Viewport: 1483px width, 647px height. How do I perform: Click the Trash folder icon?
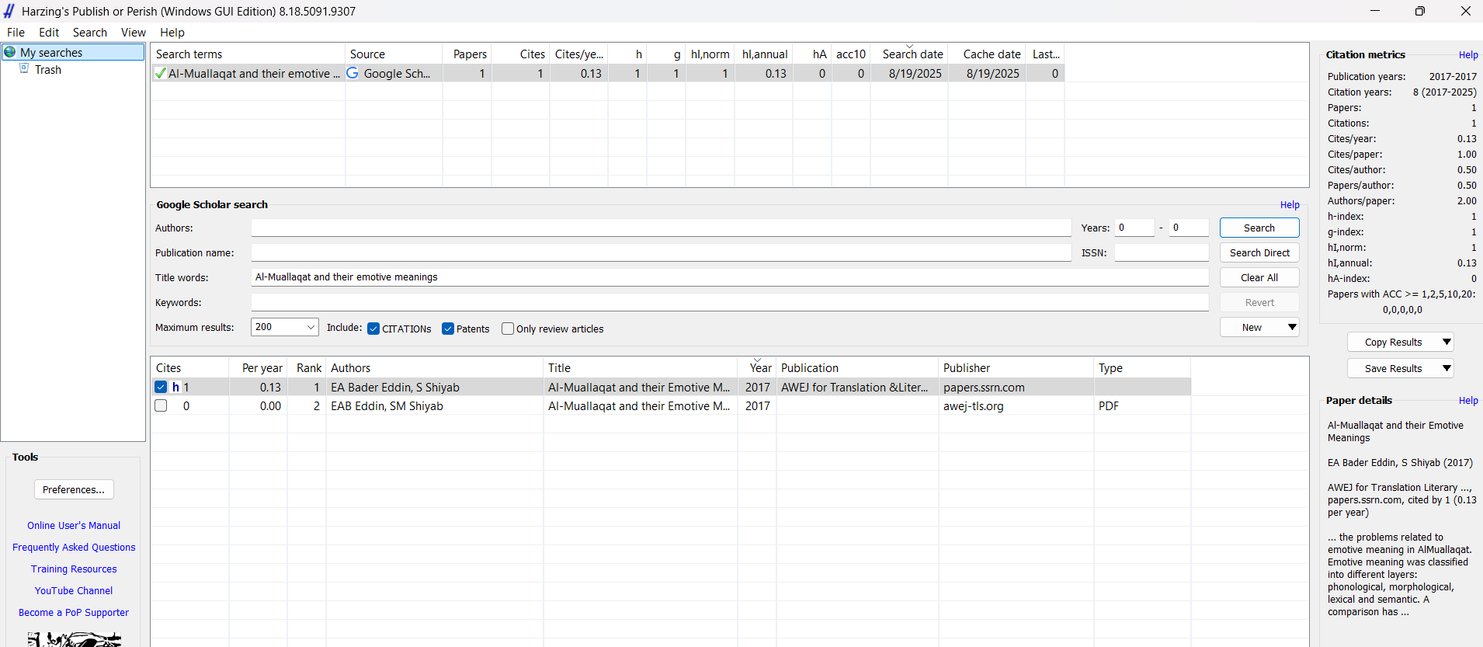pos(24,69)
